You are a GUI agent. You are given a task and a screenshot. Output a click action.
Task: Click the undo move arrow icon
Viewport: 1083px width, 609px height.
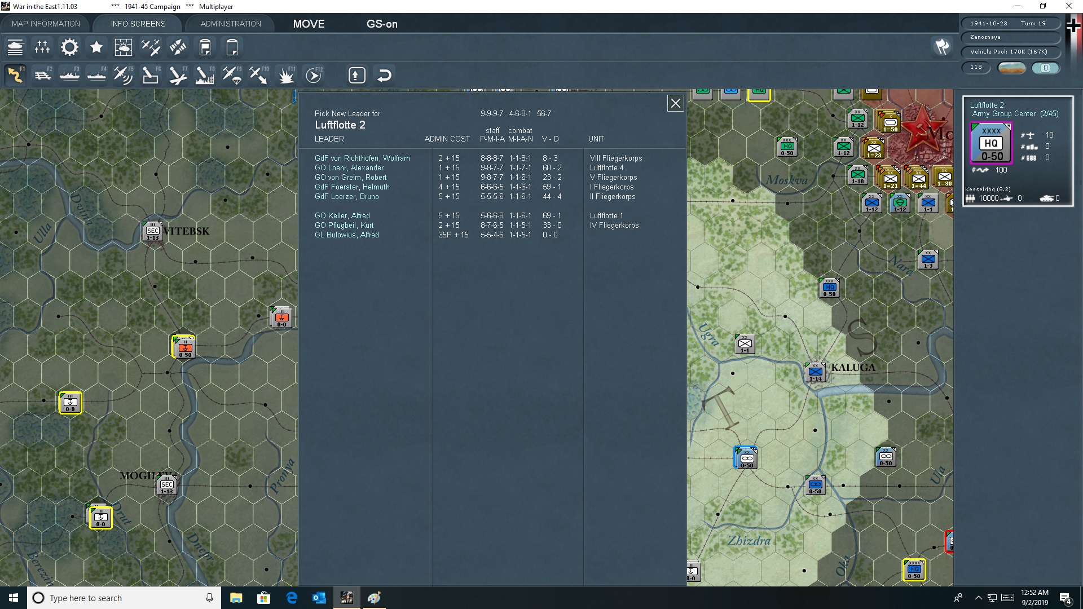pos(384,75)
